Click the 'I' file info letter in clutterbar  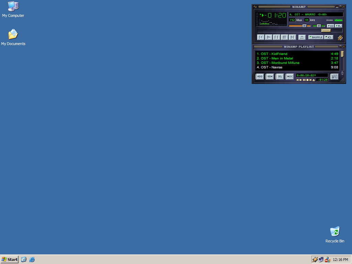tap(257, 19)
